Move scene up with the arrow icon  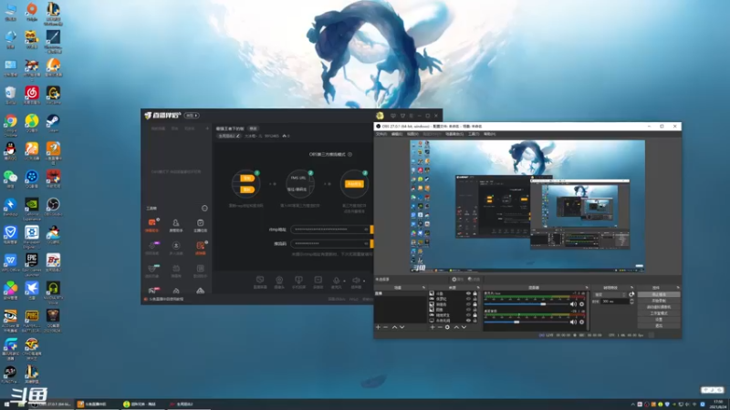click(395, 327)
